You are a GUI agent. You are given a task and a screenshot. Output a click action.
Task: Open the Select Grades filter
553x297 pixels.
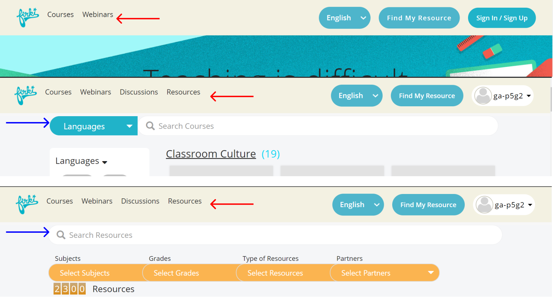tap(189, 273)
